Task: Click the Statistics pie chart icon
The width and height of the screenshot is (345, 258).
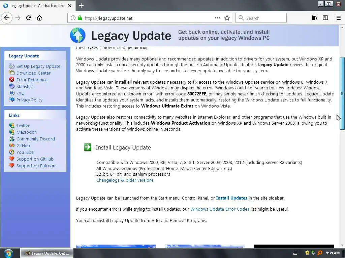Action: click(x=12, y=86)
